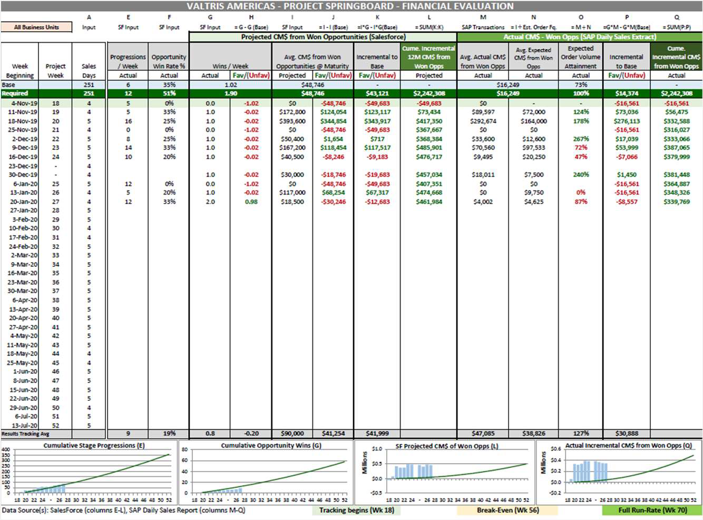This screenshot has height=520, width=703.
Task: Select the $43,121 cell in Required row
Action: tap(377, 93)
